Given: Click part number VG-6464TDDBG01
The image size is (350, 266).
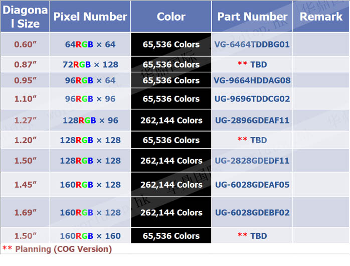Looking at the screenshot, I should coord(252,44).
